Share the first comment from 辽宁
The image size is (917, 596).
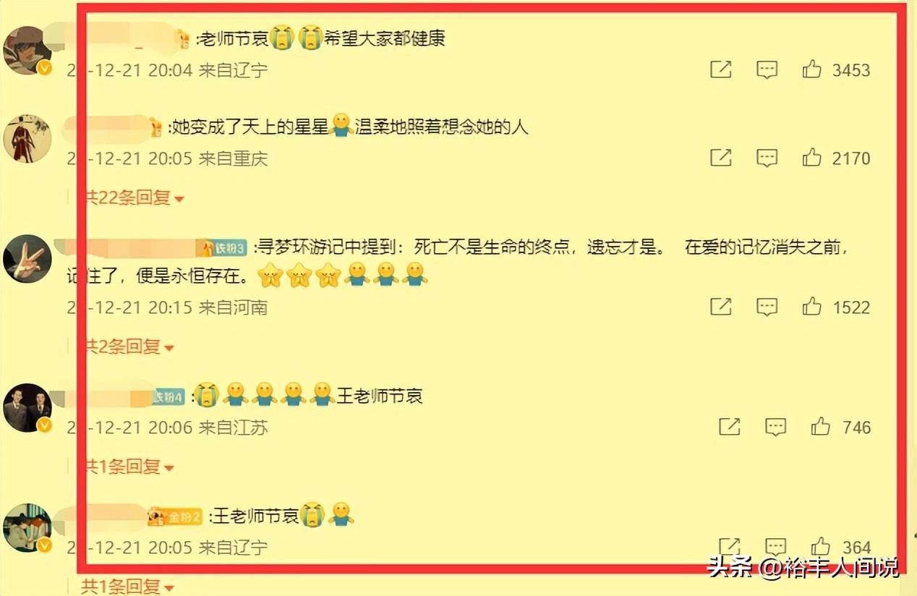(x=721, y=69)
